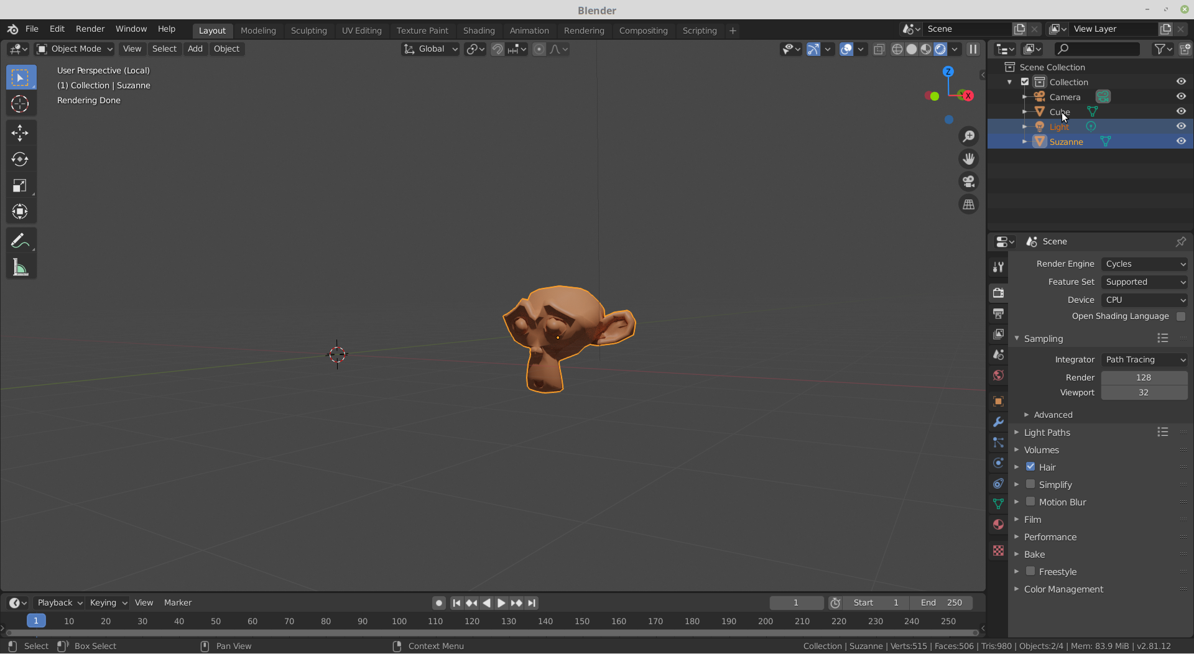1194x654 pixels.
Task: Open the Particles properties tab
Action: click(x=998, y=443)
